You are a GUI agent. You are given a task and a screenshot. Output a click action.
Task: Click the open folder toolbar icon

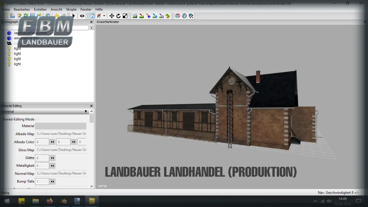click(13, 16)
